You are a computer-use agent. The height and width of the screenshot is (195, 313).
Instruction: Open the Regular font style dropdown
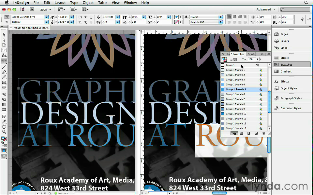point(47,22)
